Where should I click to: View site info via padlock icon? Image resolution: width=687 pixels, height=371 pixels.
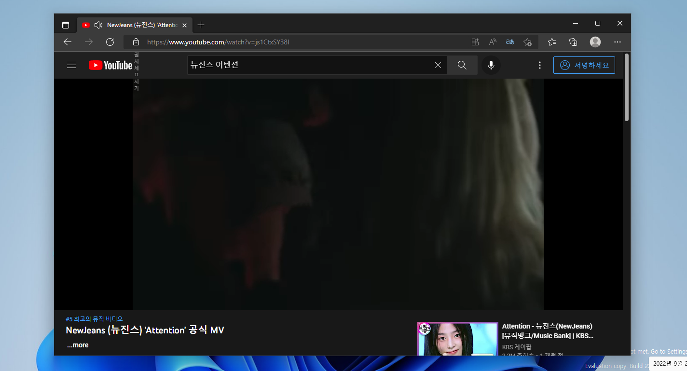(x=136, y=42)
